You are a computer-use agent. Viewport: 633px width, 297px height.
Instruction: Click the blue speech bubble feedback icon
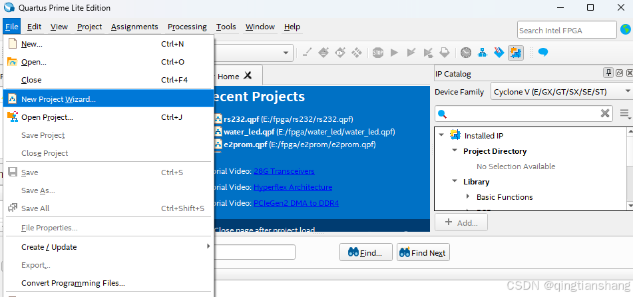tap(543, 53)
